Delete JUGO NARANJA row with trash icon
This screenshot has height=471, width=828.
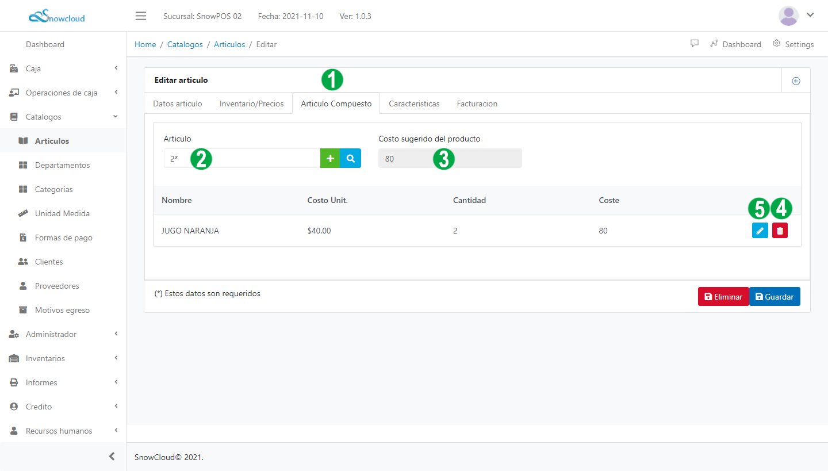coord(780,231)
